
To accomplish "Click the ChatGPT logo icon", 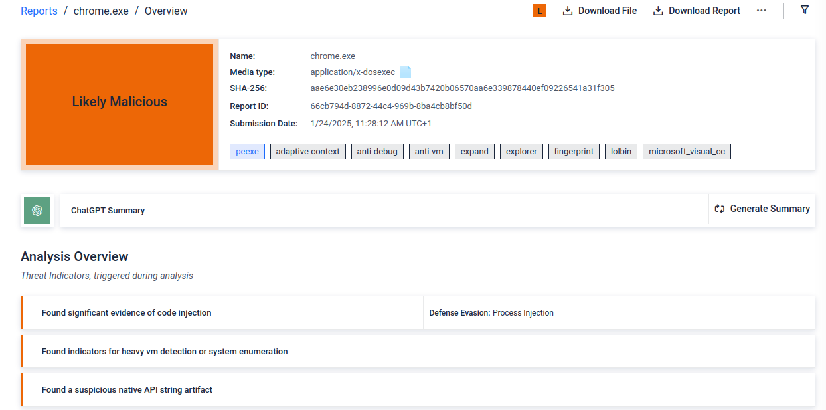I will click(37, 211).
